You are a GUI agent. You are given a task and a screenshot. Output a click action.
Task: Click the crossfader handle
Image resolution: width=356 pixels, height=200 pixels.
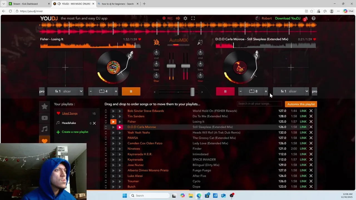[192, 92]
